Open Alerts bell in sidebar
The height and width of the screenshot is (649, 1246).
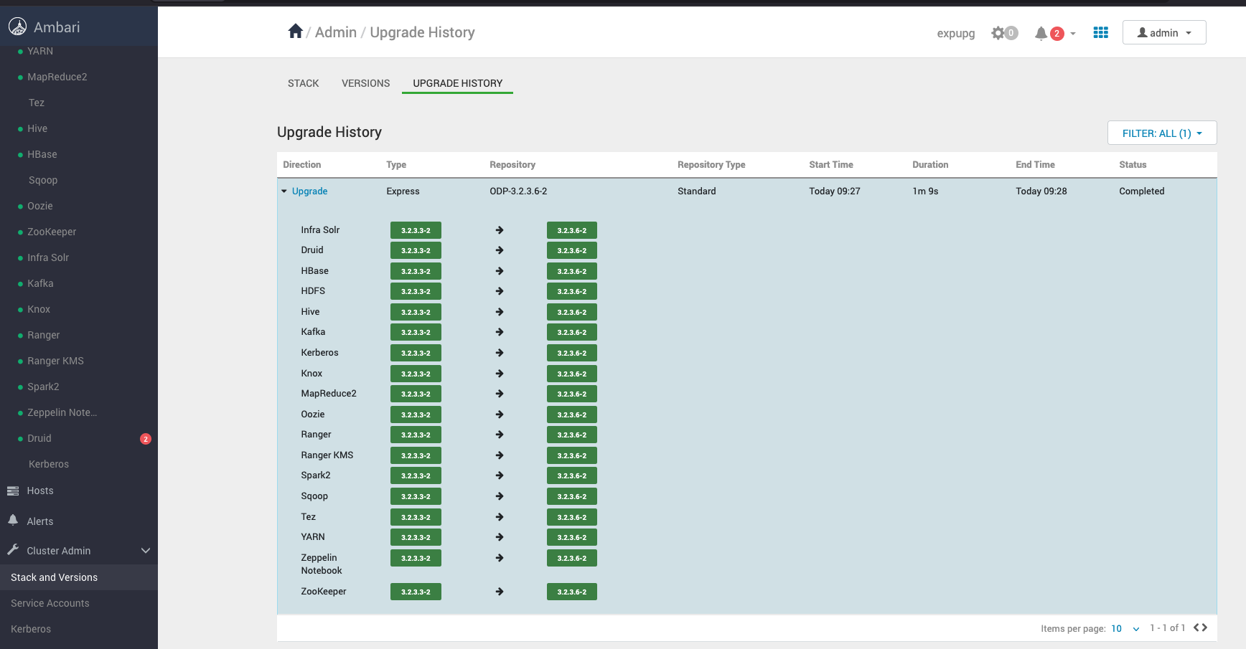click(x=13, y=521)
